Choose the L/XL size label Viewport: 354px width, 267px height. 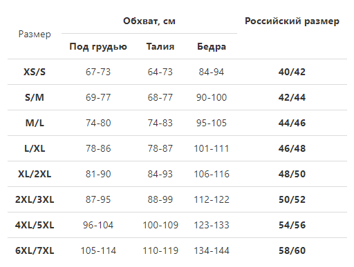click(x=35, y=148)
